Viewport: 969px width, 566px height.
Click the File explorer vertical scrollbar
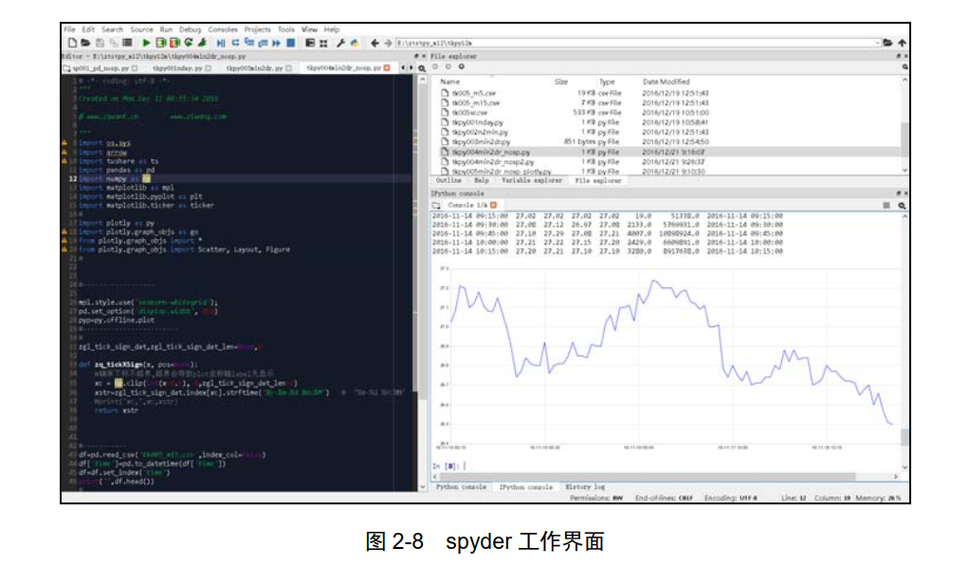(905, 126)
